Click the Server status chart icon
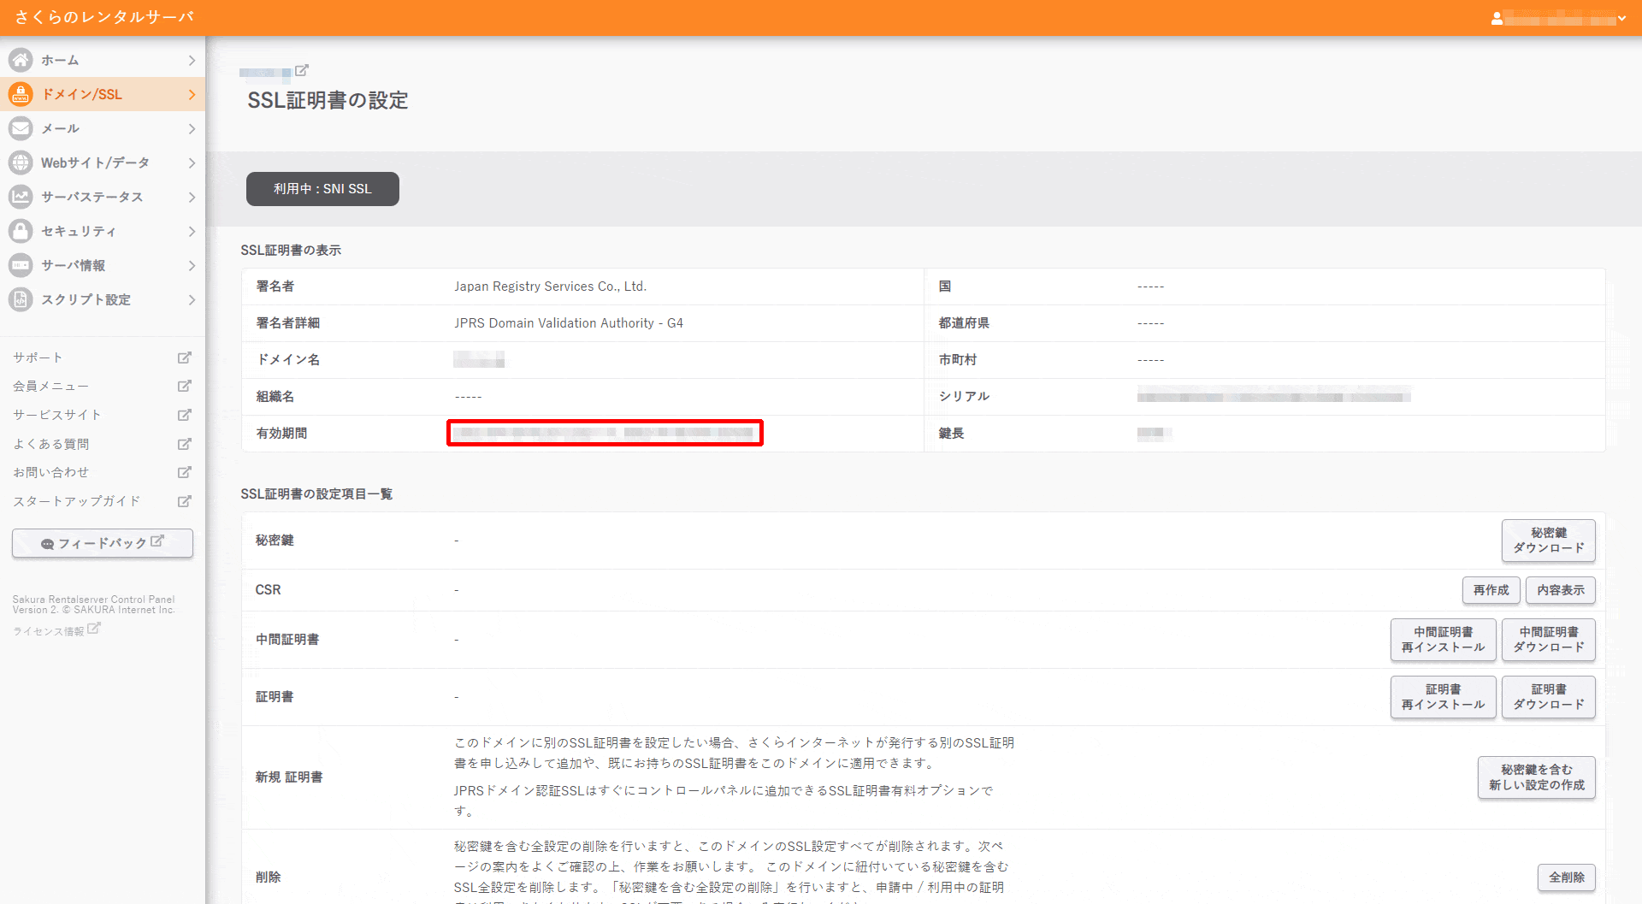 coord(21,197)
